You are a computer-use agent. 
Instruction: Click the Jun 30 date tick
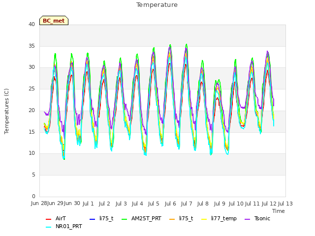coord(72,203)
